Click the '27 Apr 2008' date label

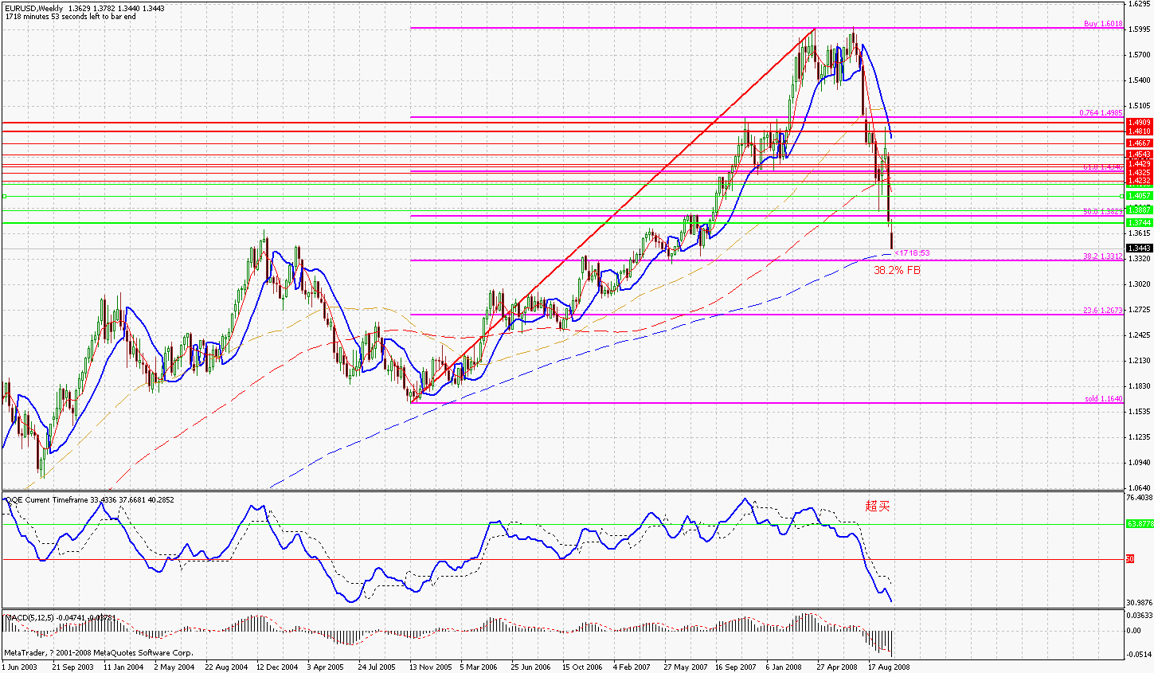pos(838,667)
